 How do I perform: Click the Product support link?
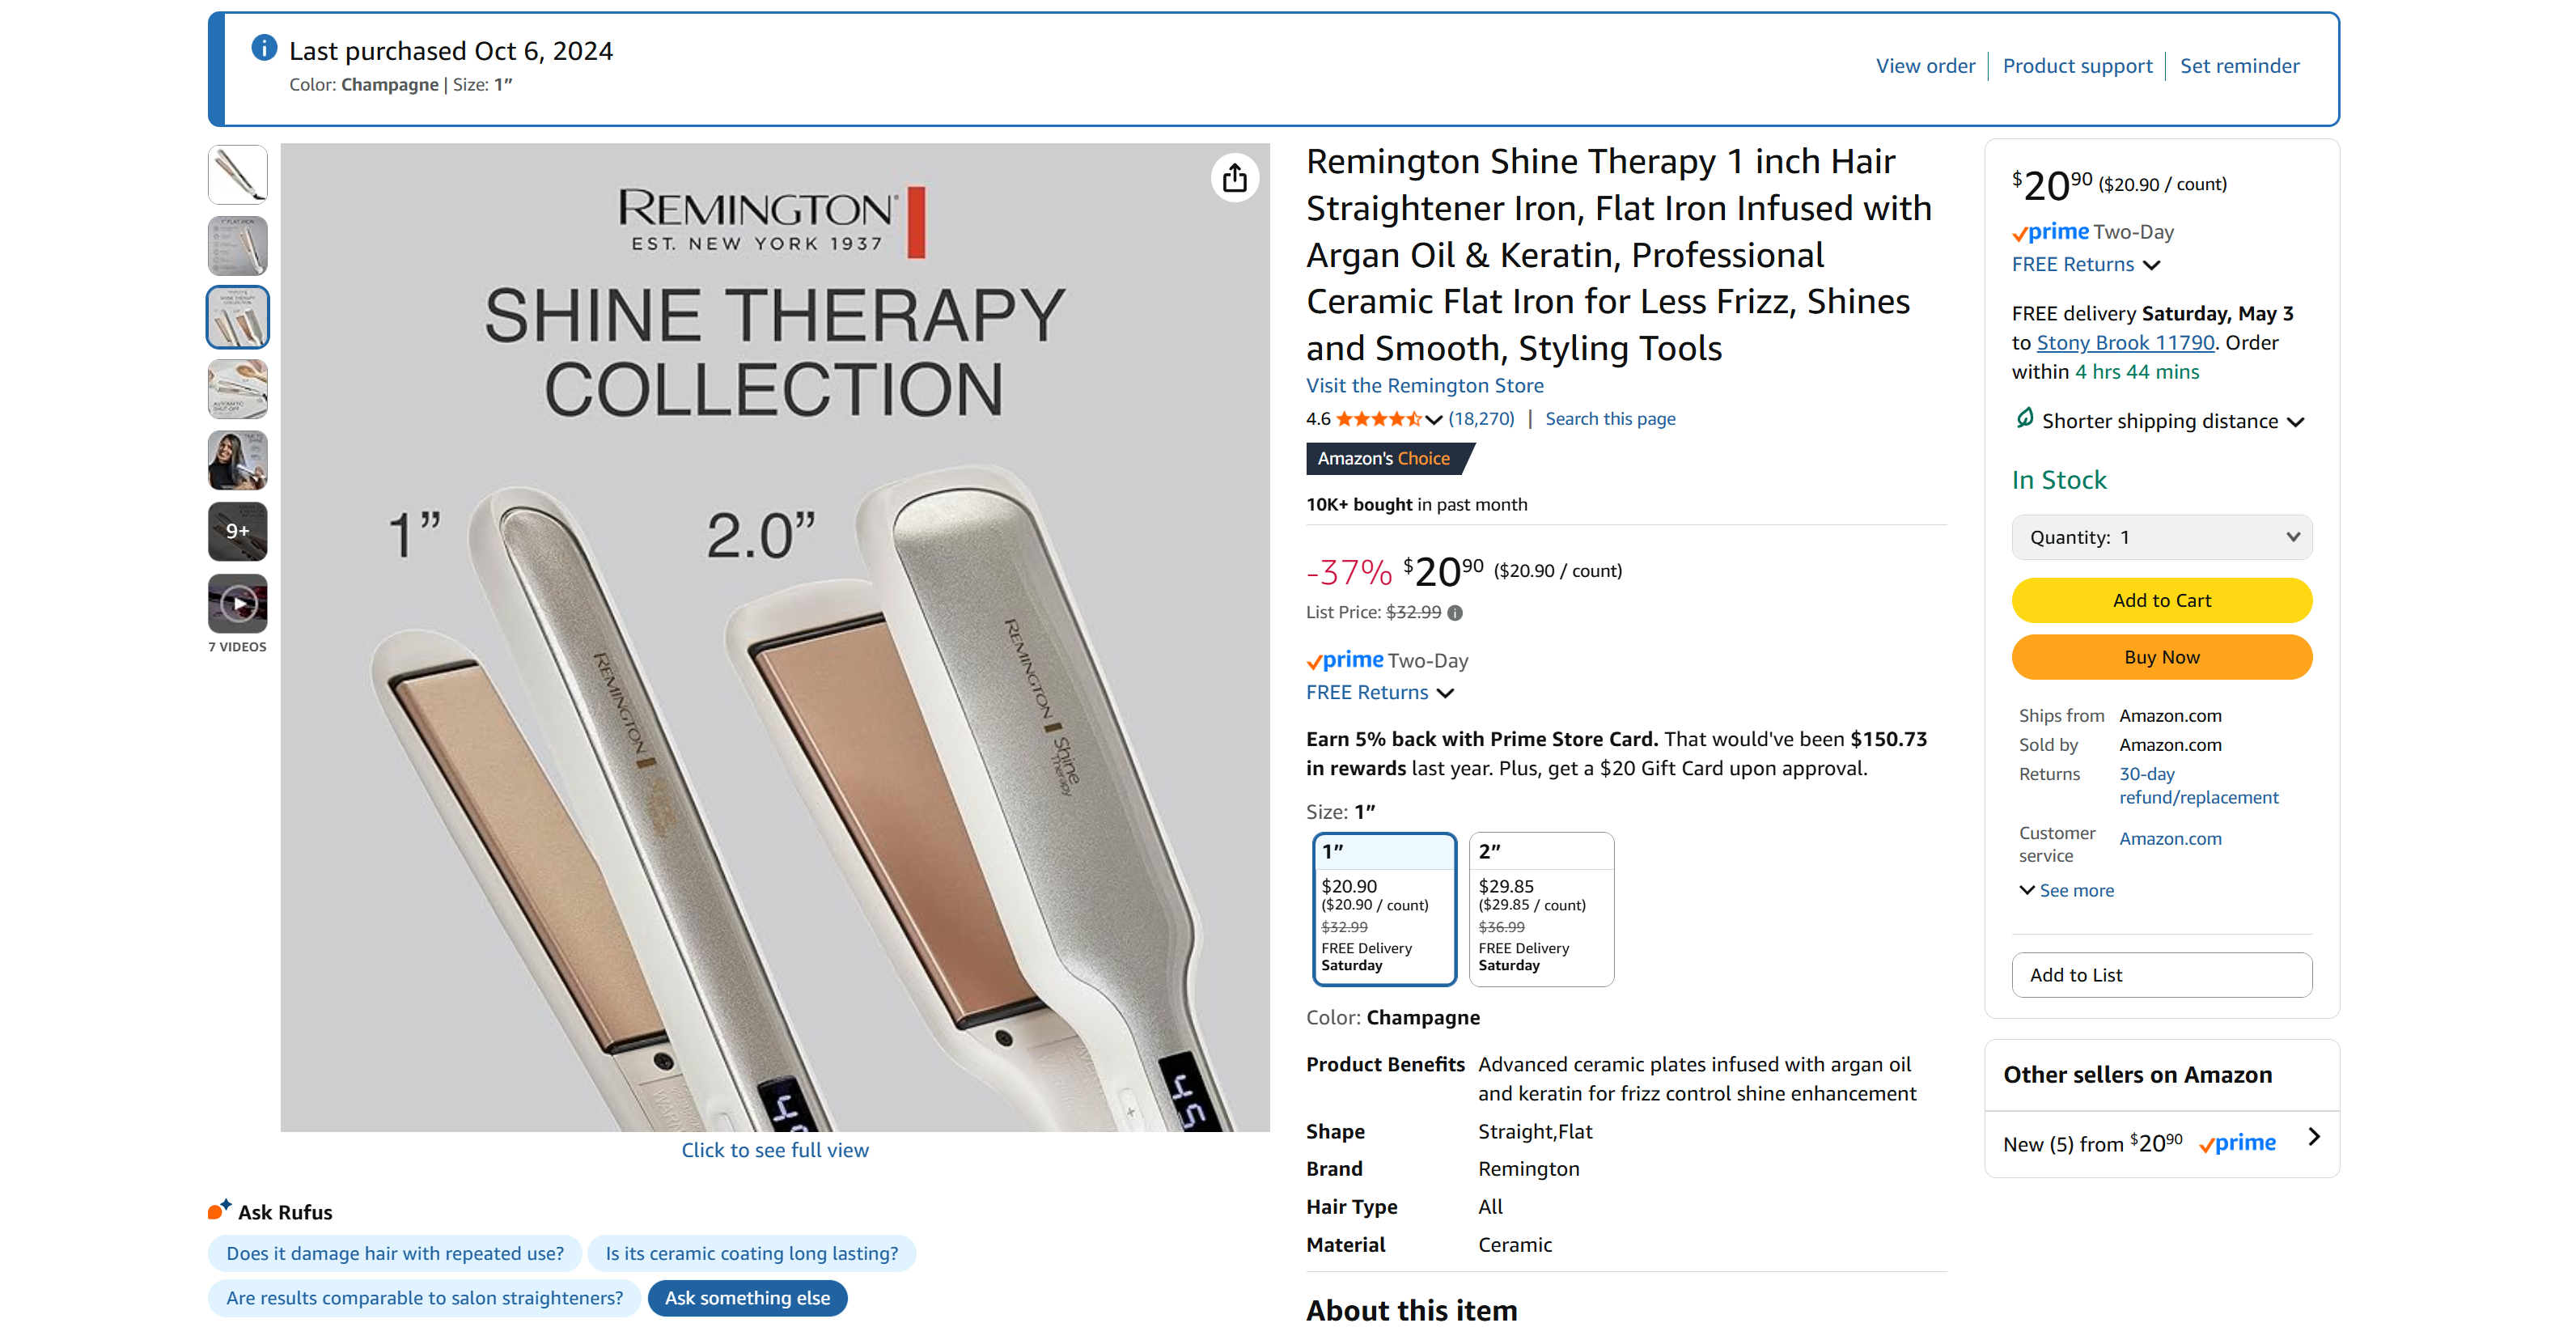pyautogui.click(x=2077, y=66)
